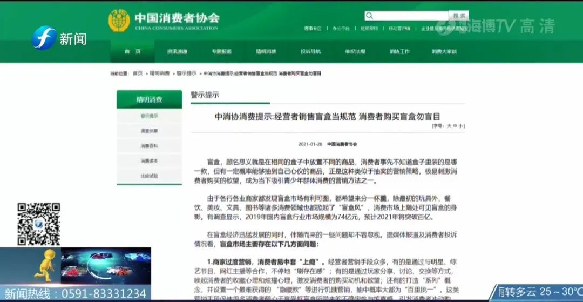Select the 专题报道 navigation tab

coord(222,52)
